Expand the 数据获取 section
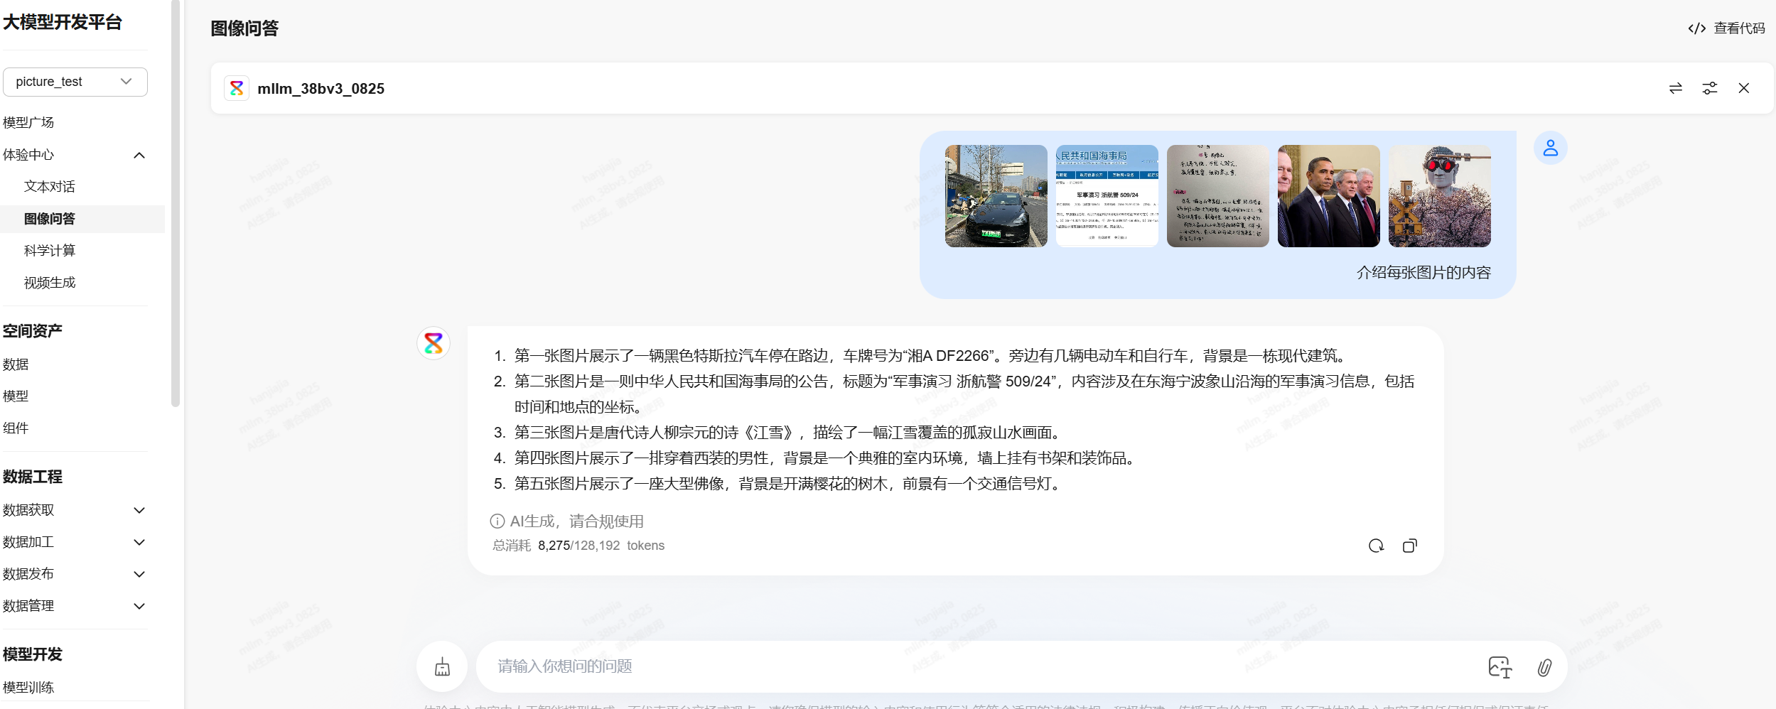Viewport: 1776px width, 709px height. click(x=139, y=510)
